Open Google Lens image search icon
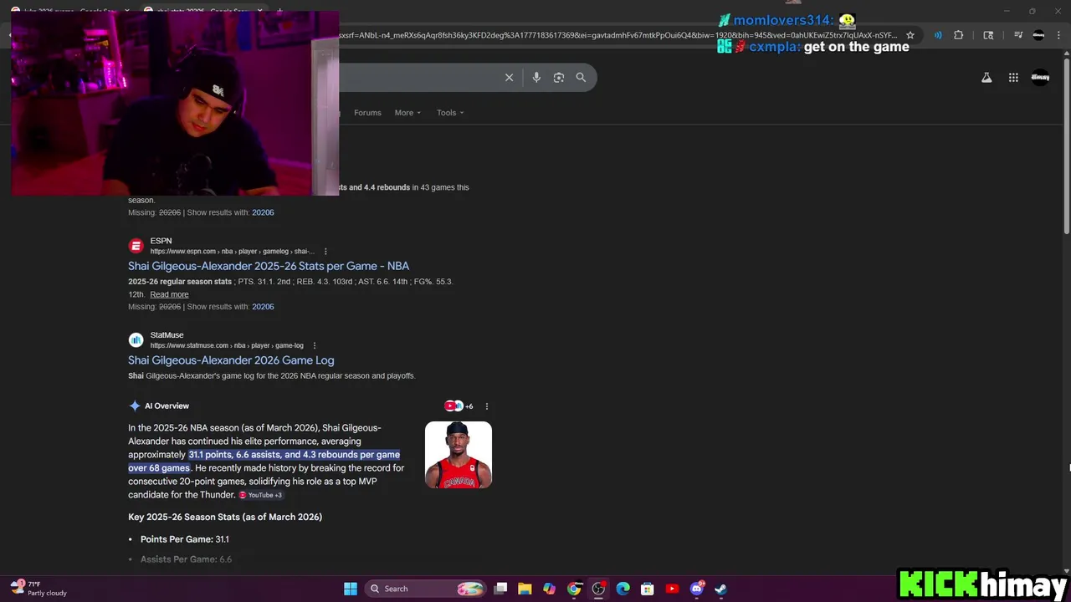1071x602 pixels. pos(559,77)
